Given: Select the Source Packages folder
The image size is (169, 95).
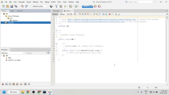Looking at the screenshot, I should tap(13, 16).
